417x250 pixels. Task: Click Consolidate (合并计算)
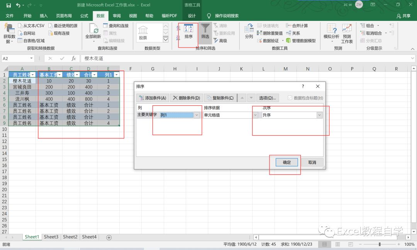[x=297, y=26]
